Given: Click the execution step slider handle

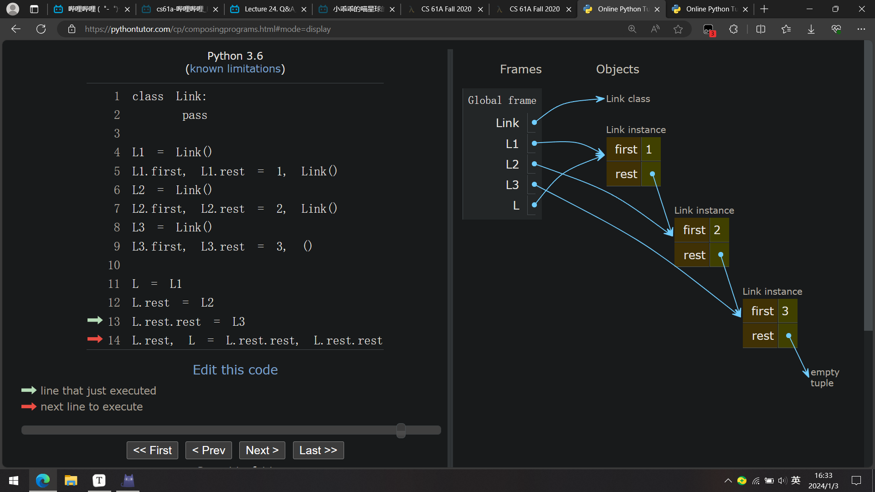Looking at the screenshot, I should tap(401, 430).
